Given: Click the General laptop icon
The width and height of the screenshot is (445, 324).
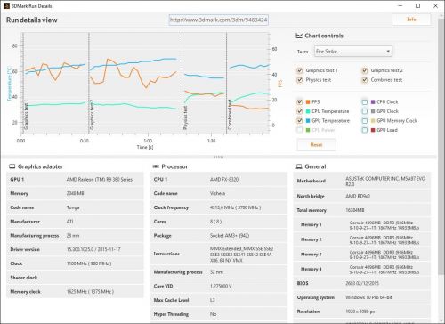Looking at the screenshot, I should pyautogui.click(x=299, y=166).
